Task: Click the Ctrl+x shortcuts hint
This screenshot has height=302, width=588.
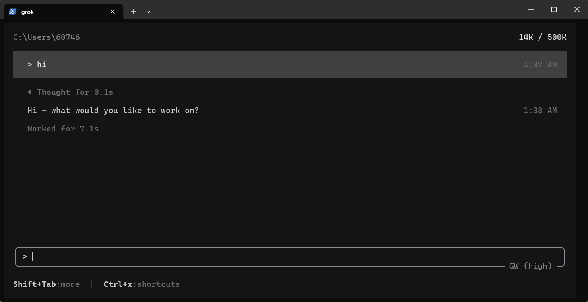Action: (142, 284)
